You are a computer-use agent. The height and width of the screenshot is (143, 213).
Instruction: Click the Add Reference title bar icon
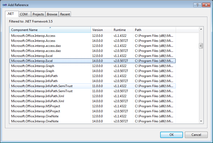5,5
